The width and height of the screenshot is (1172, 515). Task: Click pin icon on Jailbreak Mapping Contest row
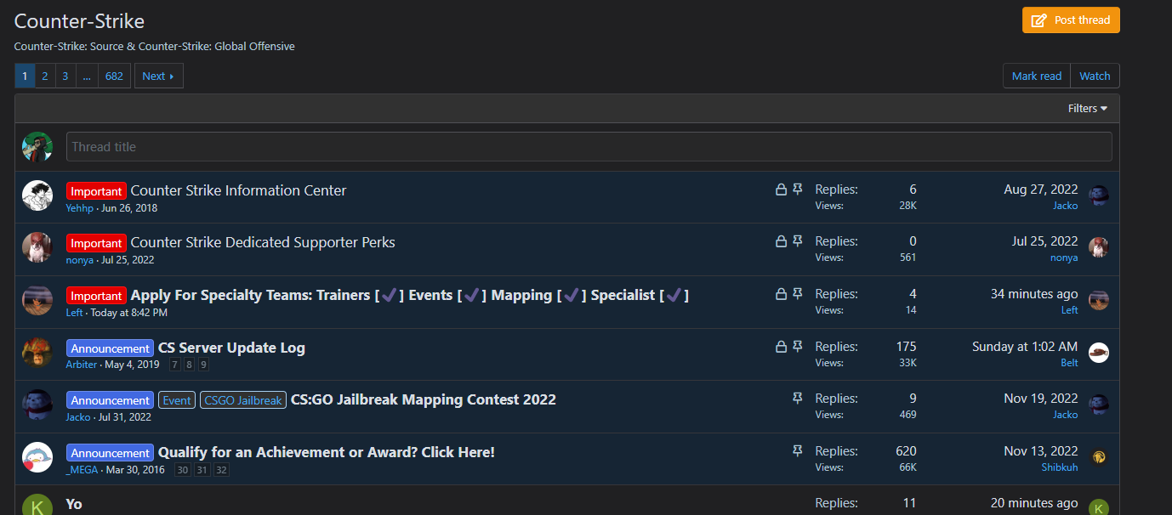pos(798,399)
